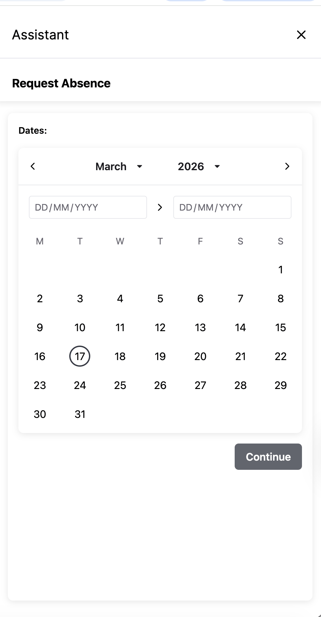321x617 pixels.
Task: Open the 2026 year dropdown
Action: click(199, 167)
